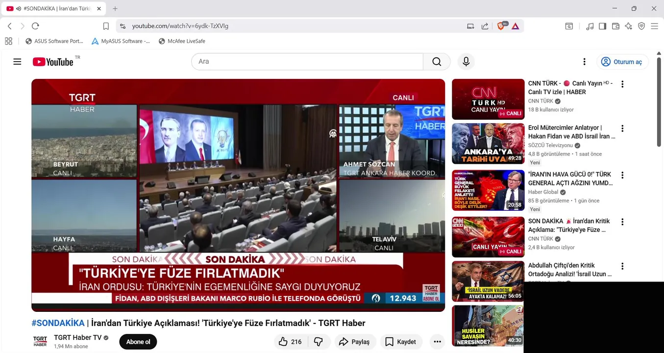This screenshot has width=664, height=353.
Task: Open menu for SON DAKİKA İran'dan Kritik video
Action: [622, 222]
